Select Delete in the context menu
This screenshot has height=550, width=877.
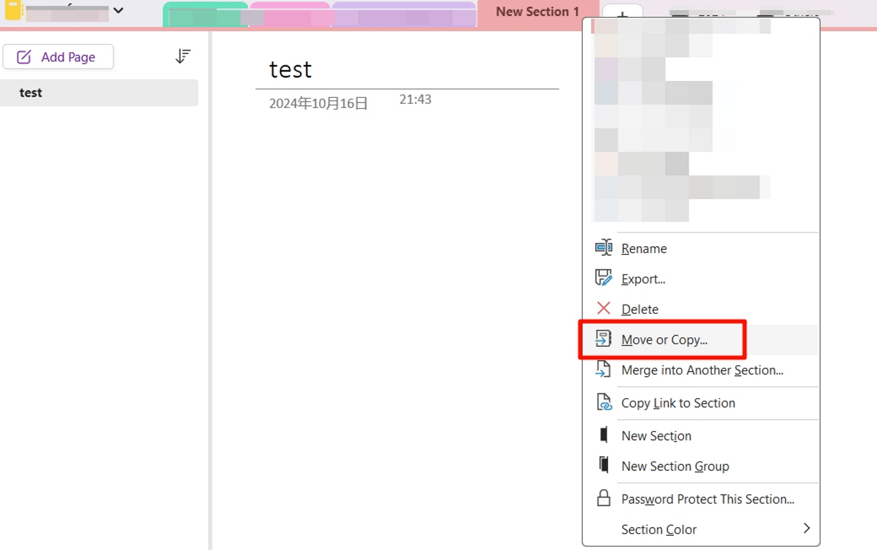coord(702,309)
